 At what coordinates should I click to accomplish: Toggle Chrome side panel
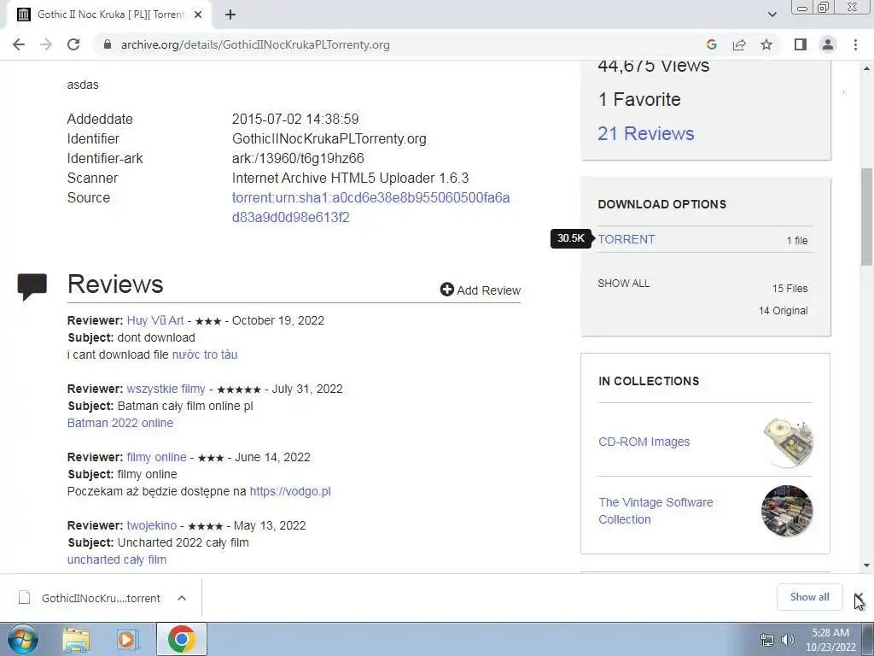[801, 44]
